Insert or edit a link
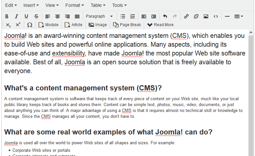The width and height of the screenshot is (255, 156). 186,16
